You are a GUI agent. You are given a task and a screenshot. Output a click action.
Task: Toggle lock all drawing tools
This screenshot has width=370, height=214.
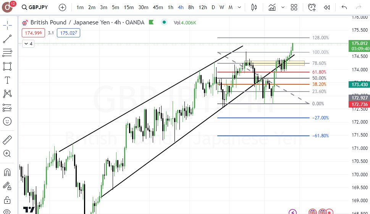pos(7,200)
